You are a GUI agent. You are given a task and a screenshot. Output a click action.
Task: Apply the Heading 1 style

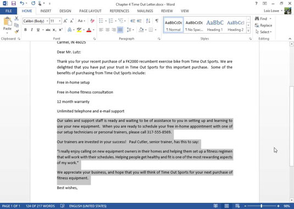[215, 25]
